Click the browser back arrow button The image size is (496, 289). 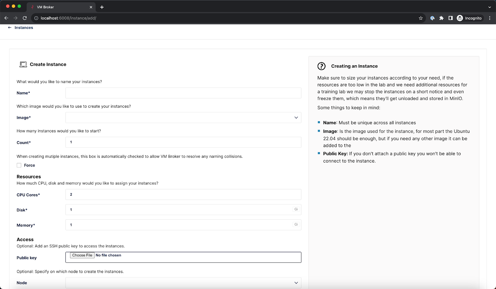point(6,18)
